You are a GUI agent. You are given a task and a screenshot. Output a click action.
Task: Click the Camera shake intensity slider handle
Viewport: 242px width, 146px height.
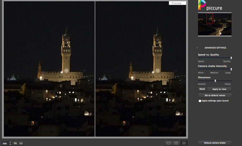coord(231,69)
